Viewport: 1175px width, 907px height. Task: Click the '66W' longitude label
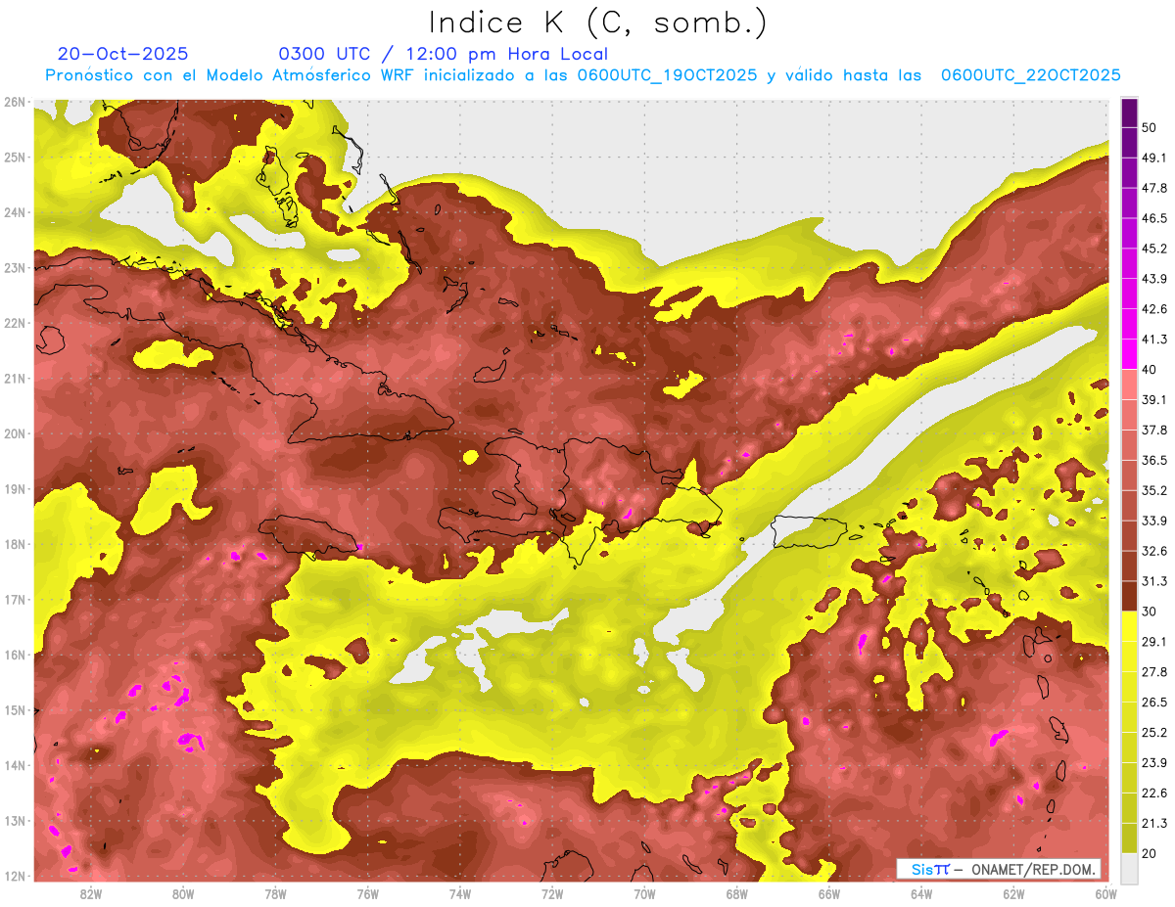coord(828,894)
